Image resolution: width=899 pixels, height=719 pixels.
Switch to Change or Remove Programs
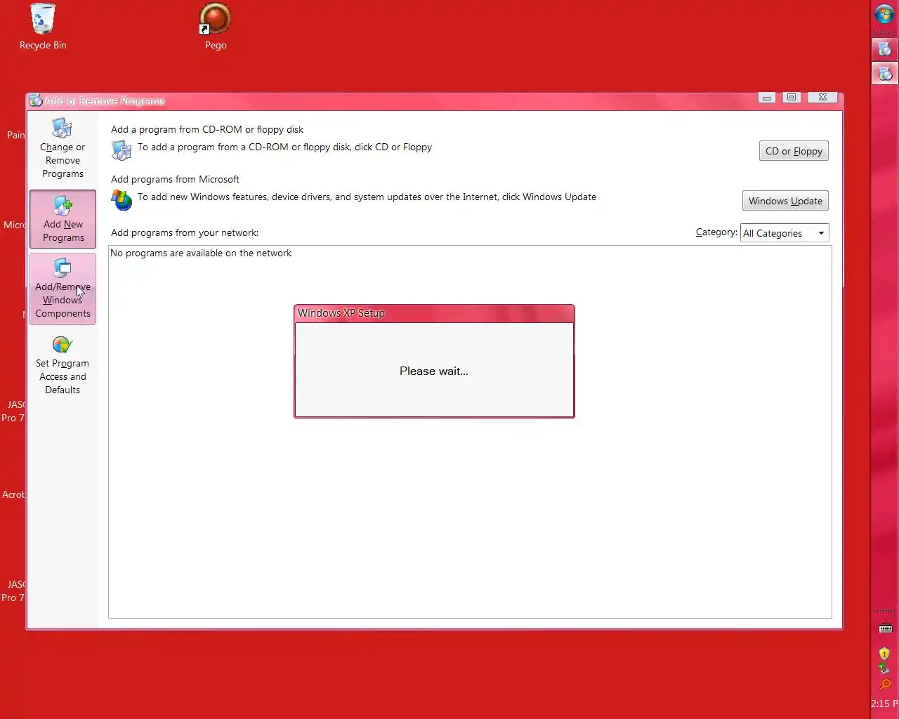(x=63, y=149)
